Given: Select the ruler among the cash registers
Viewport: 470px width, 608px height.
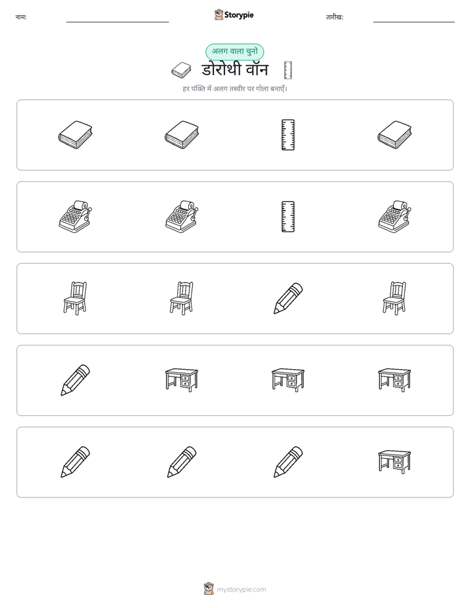Looking at the screenshot, I should tap(288, 216).
